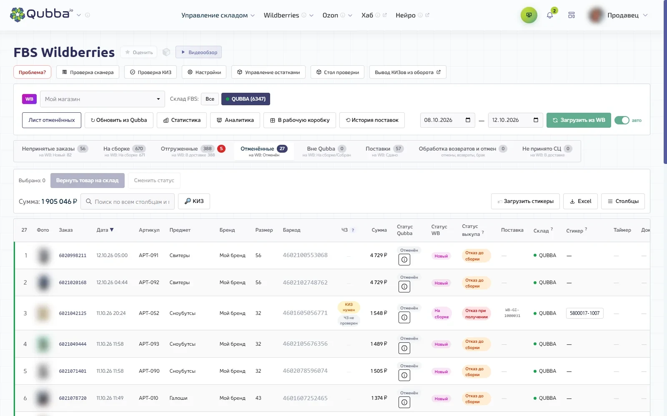Click the Qubba logo
667x416 pixels.
point(41,15)
